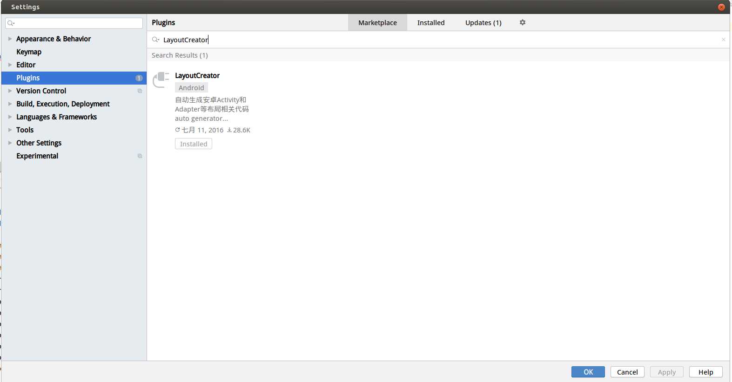Clear the plugin search field
This screenshot has height=382, width=732.
tap(723, 40)
